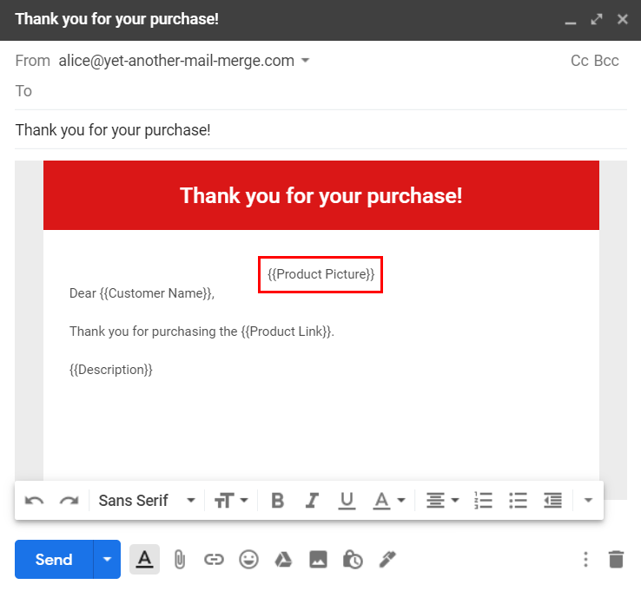
Task: Insert a link with the chain icon
Action: (x=214, y=560)
